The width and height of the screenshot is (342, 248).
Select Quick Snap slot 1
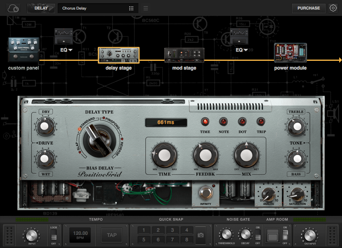[144, 230]
